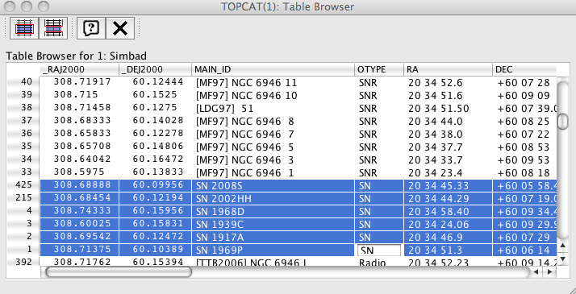The height and width of the screenshot is (294, 576).
Task: Click the horizontal scrollbar left arrow
Action: (536, 271)
